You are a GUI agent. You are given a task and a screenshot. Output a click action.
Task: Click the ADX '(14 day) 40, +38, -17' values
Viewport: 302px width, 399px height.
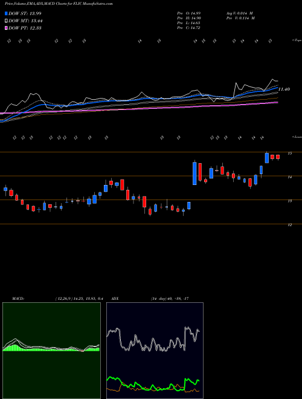pos(170,299)
